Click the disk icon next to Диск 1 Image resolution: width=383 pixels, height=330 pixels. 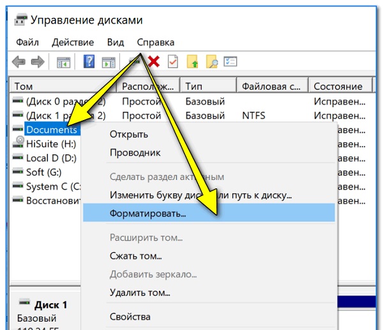24,303
